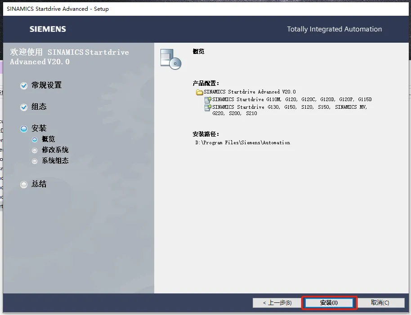Image resolution: width=411 pixels, height=315 pixels.
Task: Open the 安装 step label
Action: 39,128
